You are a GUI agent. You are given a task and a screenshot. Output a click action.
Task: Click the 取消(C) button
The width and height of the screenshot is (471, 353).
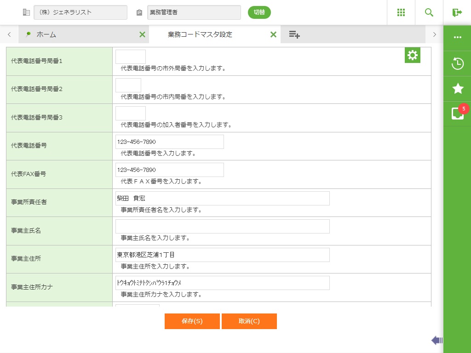[x=249, y=321]
